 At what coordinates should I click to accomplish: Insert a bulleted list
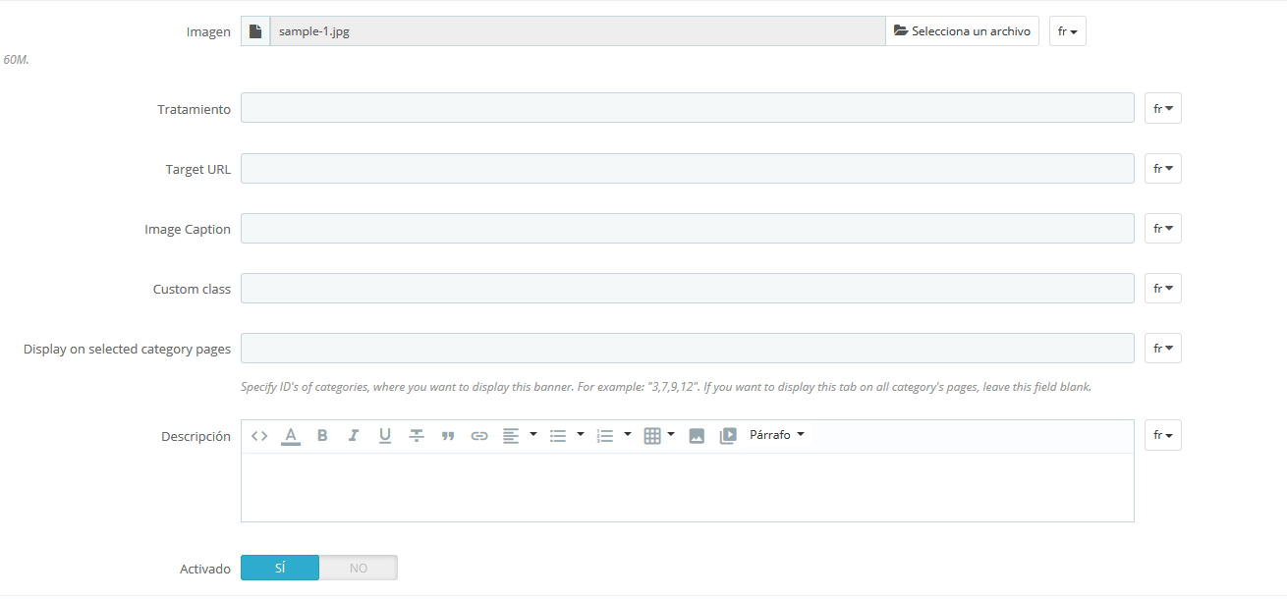558,436
